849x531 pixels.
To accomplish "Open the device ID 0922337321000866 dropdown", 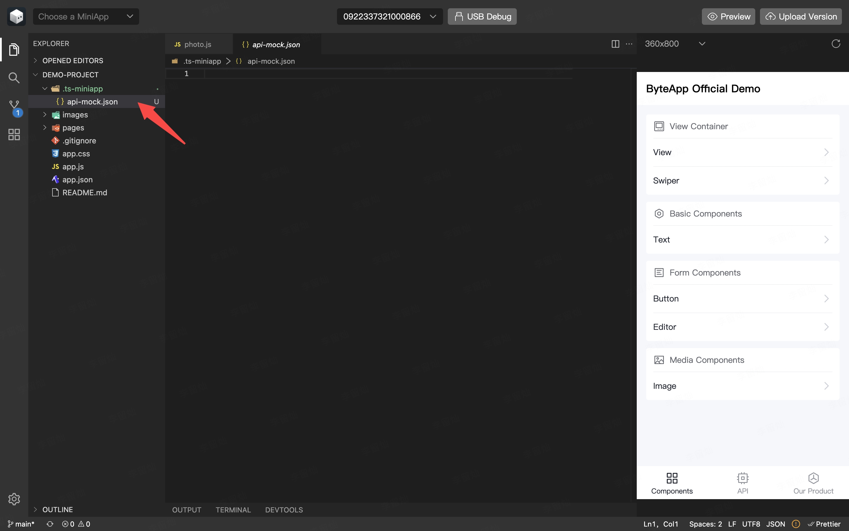I will (x=389, y=17).
